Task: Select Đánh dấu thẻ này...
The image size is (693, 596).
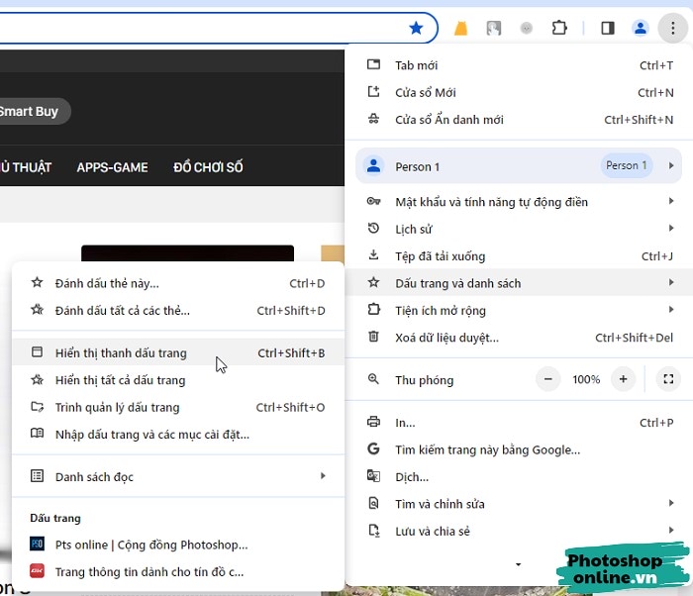Action: [x=178, y=283]
